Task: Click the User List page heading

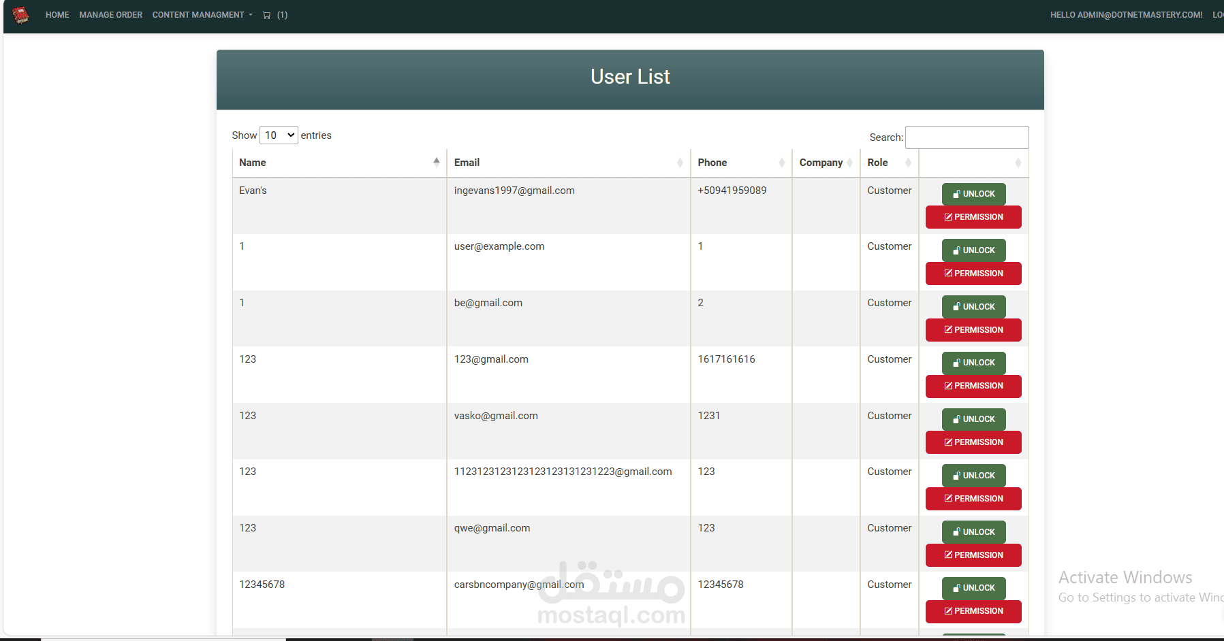Action: click(630, 77)
